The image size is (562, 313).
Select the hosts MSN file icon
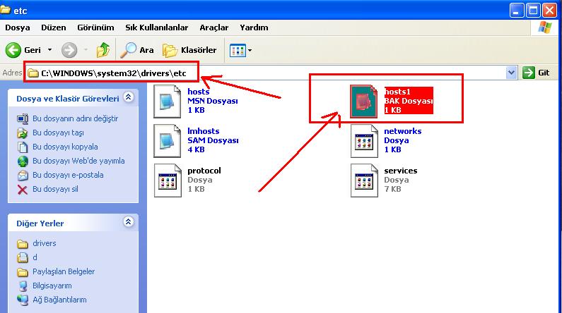pos(167,100)
